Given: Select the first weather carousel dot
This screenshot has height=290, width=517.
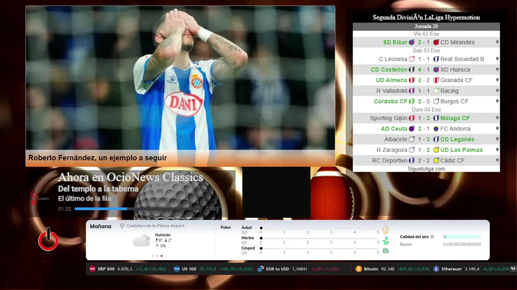Looking at the screenshot, I should pyautogui.click(x=153, y=256).
